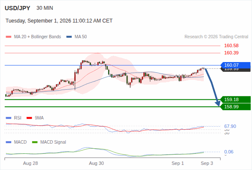Click the blue 160.07 pivot price tag
Screen dimensions: 252x170
(x=235, y=65)
